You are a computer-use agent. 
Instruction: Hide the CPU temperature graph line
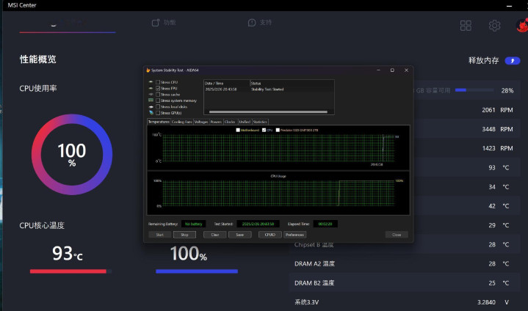pos(264,130)
